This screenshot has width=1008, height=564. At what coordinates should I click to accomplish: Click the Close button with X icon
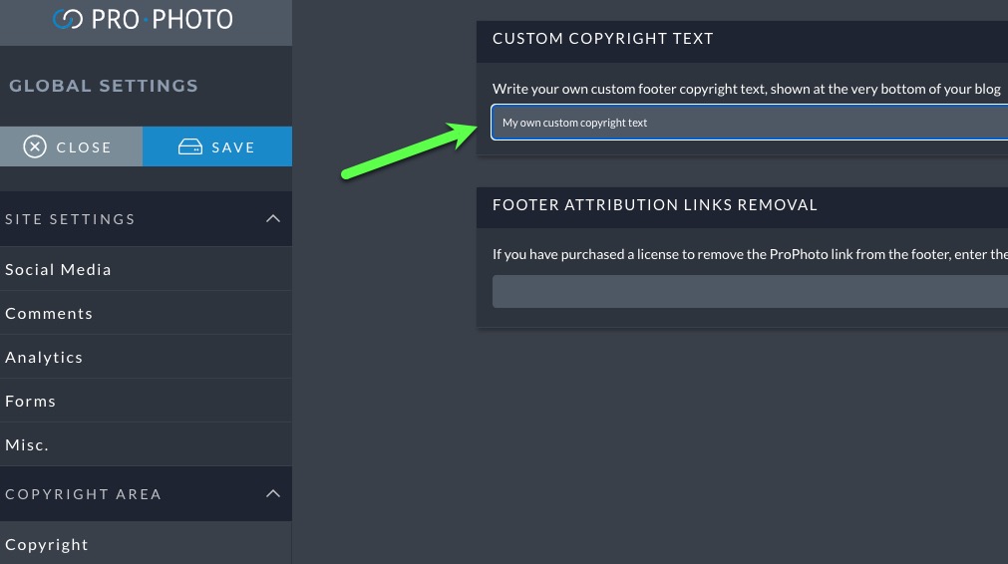click(x=72, y=146)
